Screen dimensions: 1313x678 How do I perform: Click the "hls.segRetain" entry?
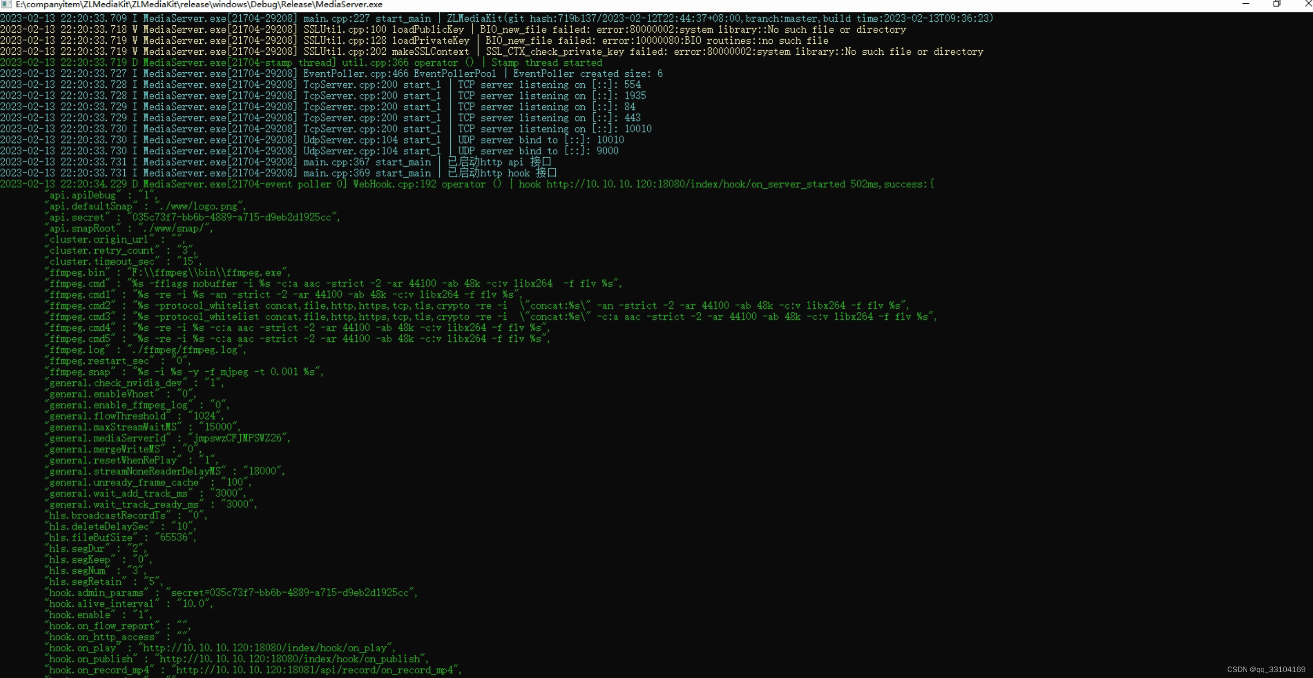click(x=104, y=582)
